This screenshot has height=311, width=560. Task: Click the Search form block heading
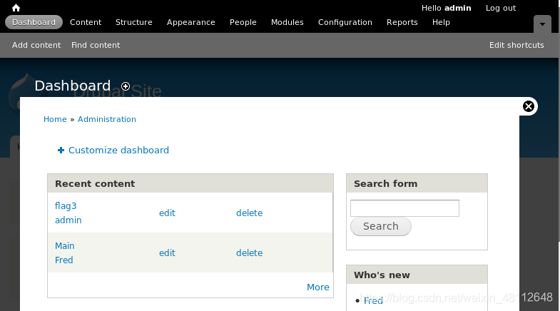tap(386, 184)
